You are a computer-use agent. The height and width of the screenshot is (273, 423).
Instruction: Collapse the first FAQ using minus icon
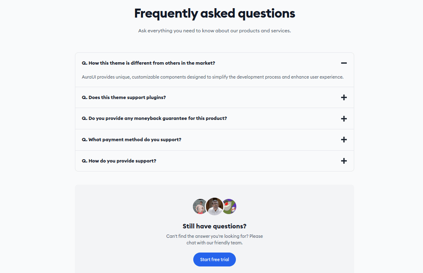tap(344, 63)
